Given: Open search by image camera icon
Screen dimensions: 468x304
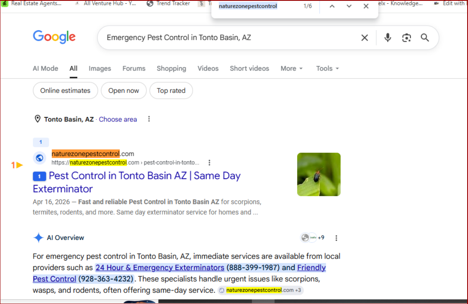Looking at the screenshot, I should (406, 38).
